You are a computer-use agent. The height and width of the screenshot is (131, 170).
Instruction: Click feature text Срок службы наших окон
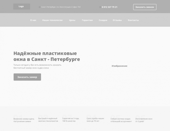point(95,120)
